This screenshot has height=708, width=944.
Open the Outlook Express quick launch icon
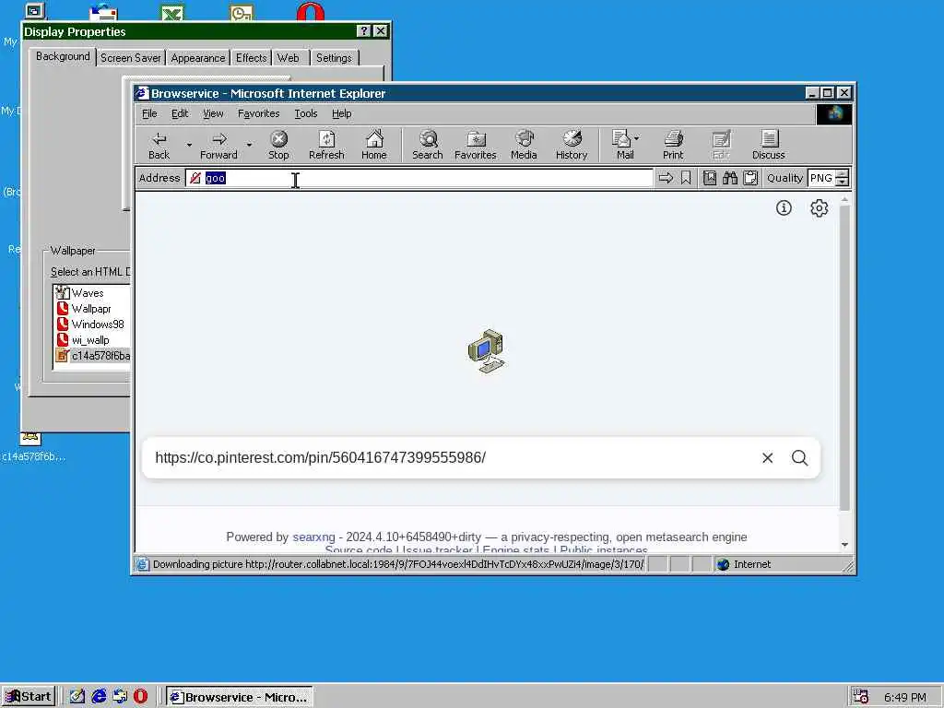(120, 697)
